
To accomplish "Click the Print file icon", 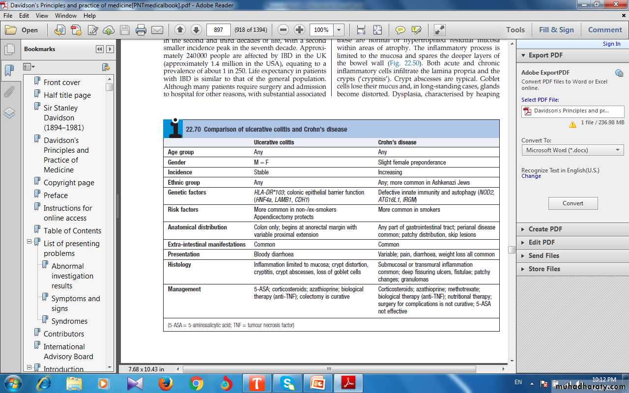I will (x=141, y=30).
